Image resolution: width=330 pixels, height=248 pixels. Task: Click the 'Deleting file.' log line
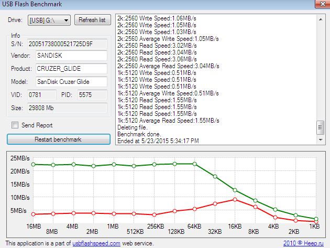tap(133, 127)
